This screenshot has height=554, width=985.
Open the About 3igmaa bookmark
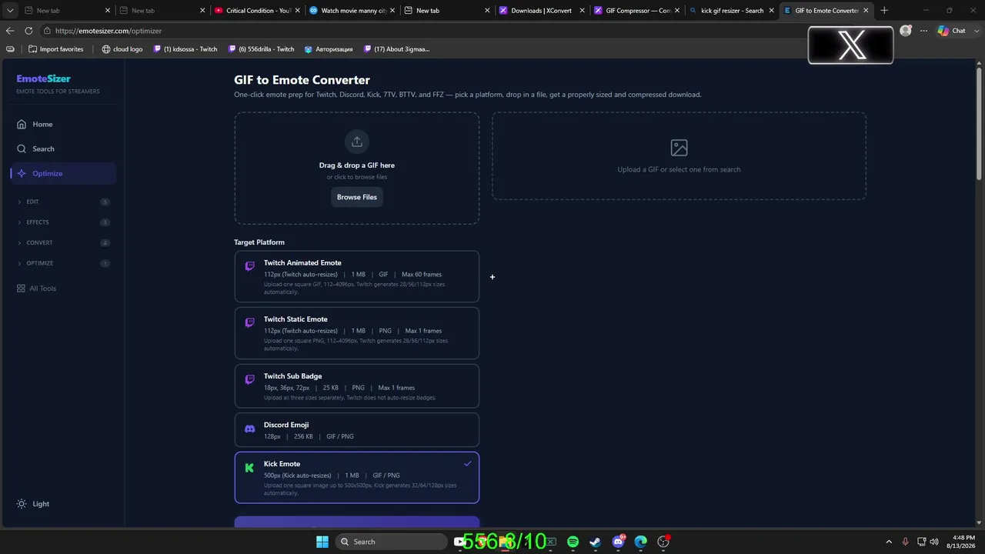pos(396,49)
